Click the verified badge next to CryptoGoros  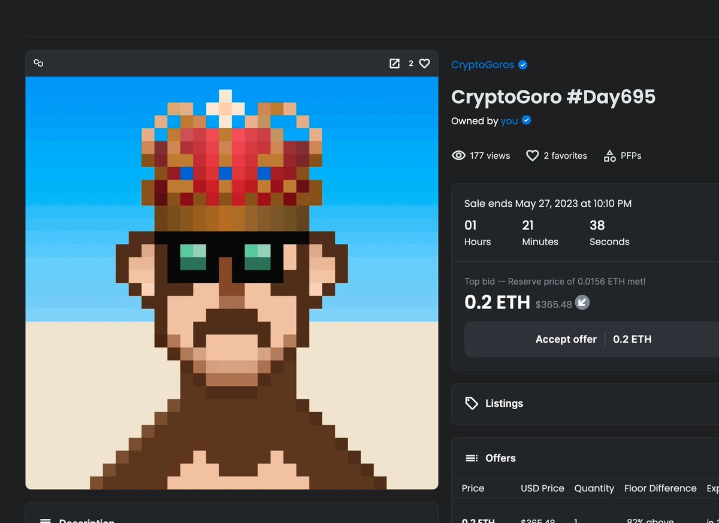(x=523, y=65)
